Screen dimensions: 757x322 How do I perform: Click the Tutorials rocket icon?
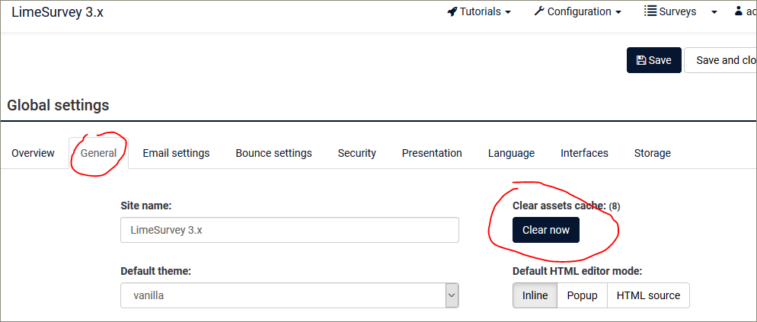452,11
